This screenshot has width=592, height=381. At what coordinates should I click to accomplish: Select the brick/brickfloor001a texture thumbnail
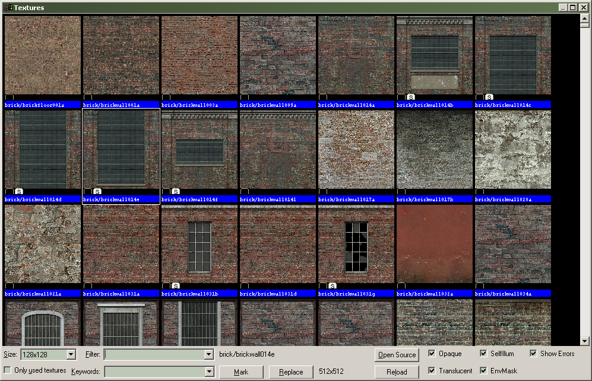[42, 55]
